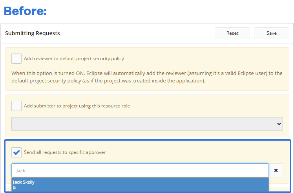Click the JS initials under Jack Skelly
The image size is (294, 193).
coord(14,188)
